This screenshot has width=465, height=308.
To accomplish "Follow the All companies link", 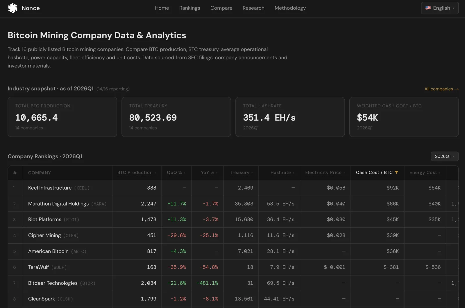I will (x=441, y=89).
